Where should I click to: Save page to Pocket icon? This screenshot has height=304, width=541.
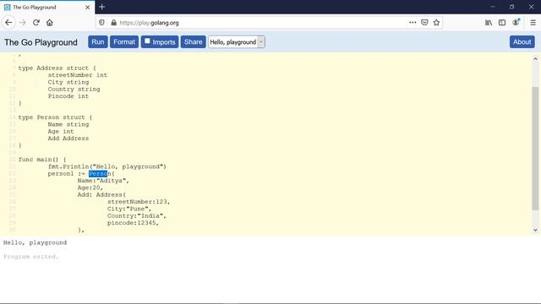pyautogui.click(x=424, y=23)
